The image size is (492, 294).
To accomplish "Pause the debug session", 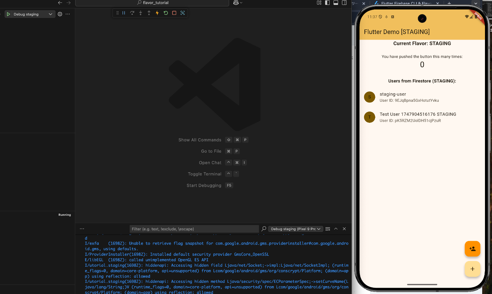I will [x=124, y=13].
